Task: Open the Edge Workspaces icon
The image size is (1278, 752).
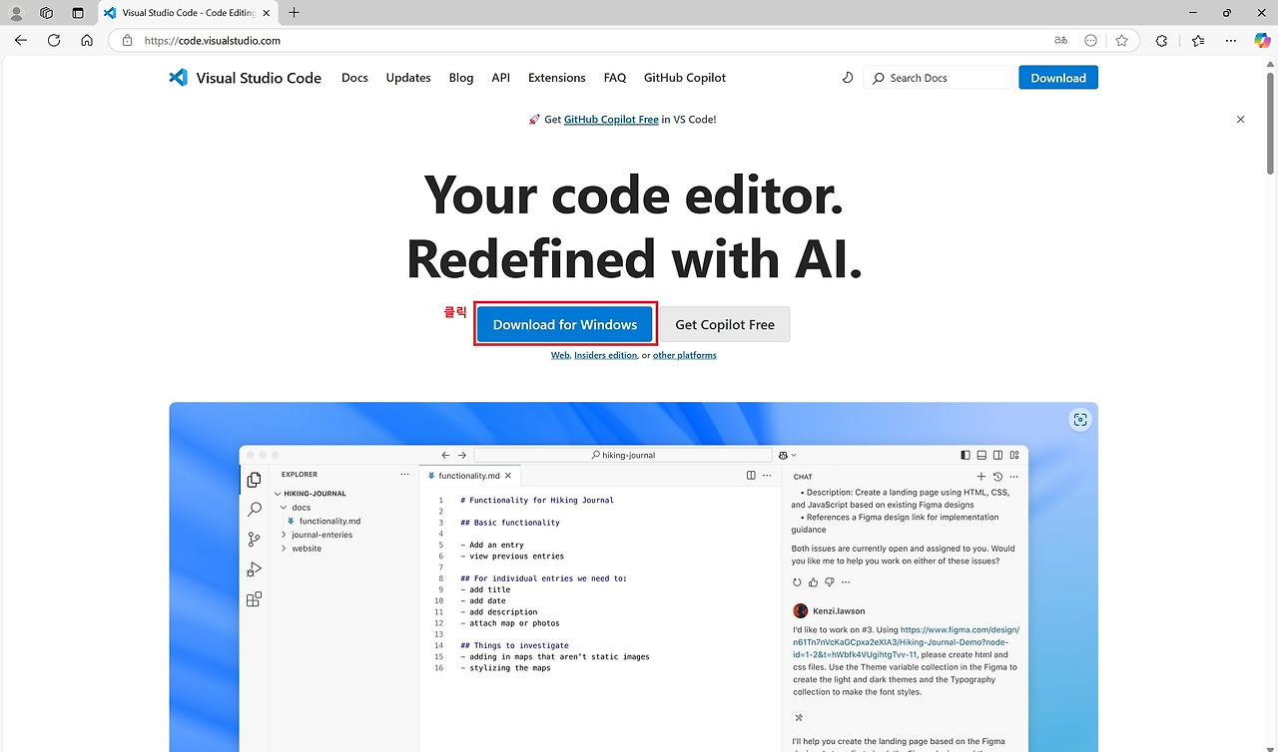Action: (x=46, y=13)
